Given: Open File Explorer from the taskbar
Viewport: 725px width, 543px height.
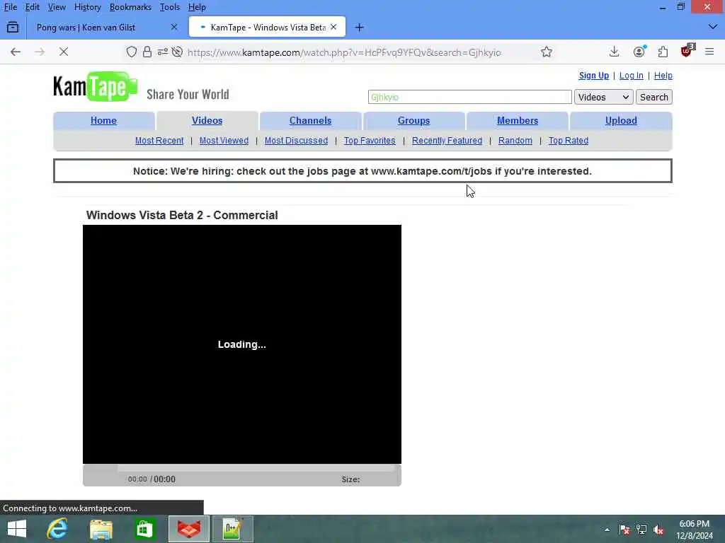Looking at the screenshot, I should [x=101, y=529].
